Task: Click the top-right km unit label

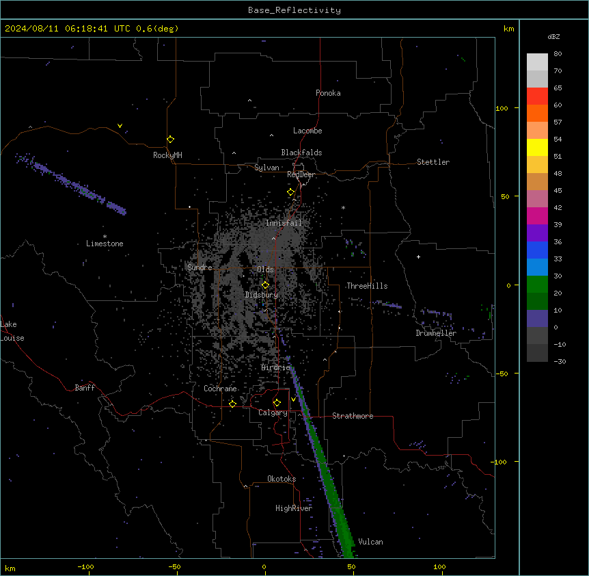Action: [508, 29]
